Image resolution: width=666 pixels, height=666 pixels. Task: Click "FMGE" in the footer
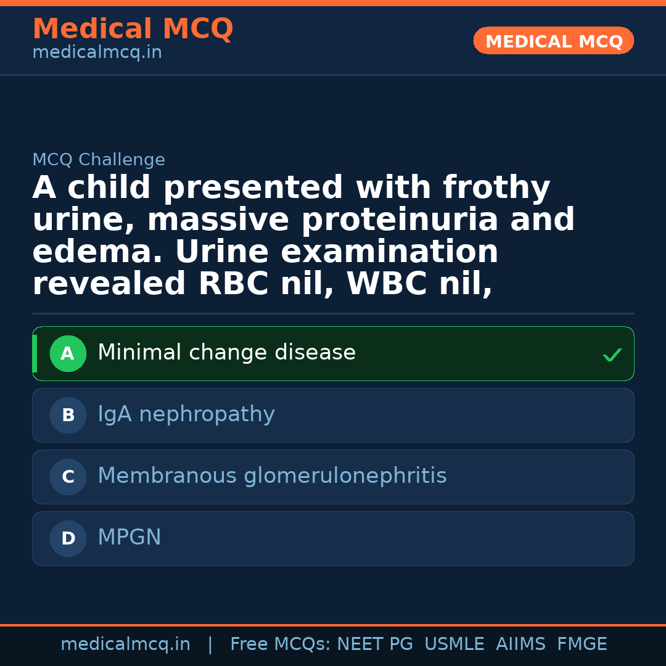582,644
